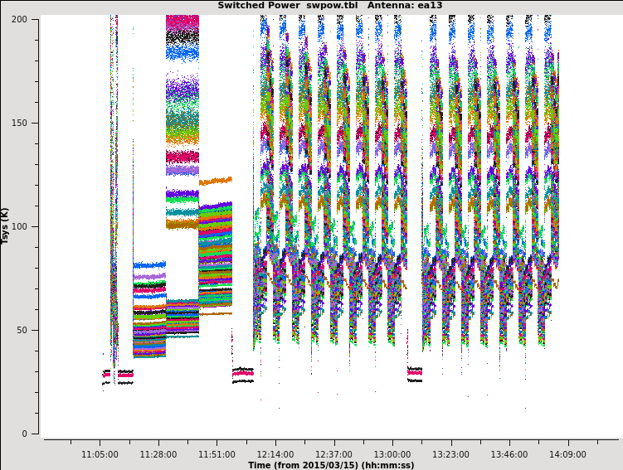Click the pink data cluster at the top near 200 K
Image resolution: width=623 pixels, height=470 pixels.
click(183, 21)
